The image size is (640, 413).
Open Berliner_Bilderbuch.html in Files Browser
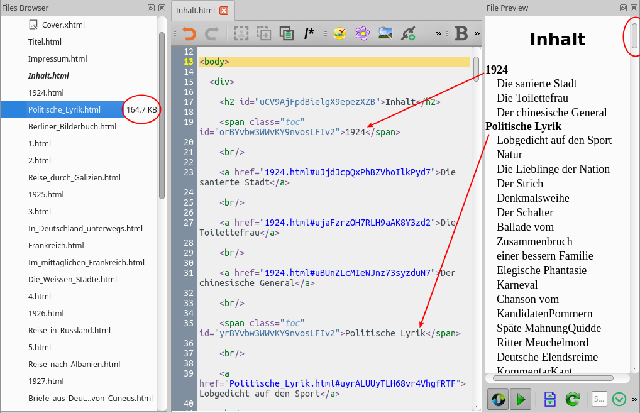72,126
